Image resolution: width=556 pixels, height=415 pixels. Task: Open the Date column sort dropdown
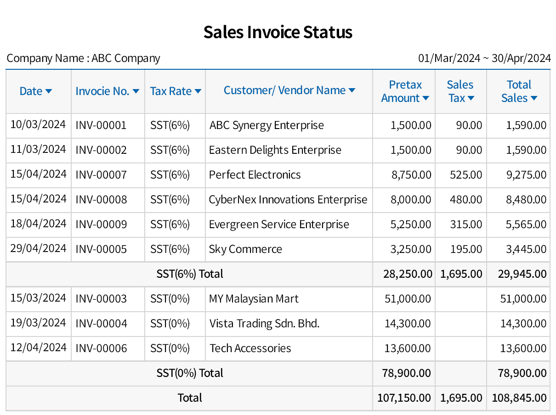49,91
